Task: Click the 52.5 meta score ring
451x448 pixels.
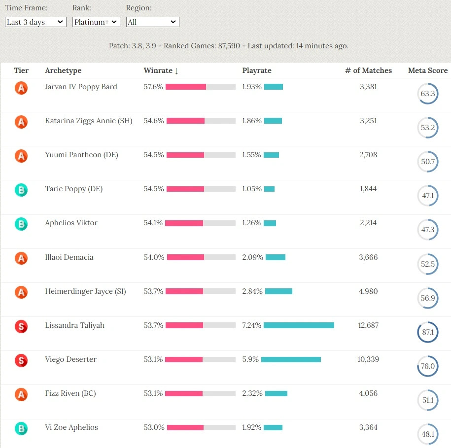Action: [x=428, y=264]
